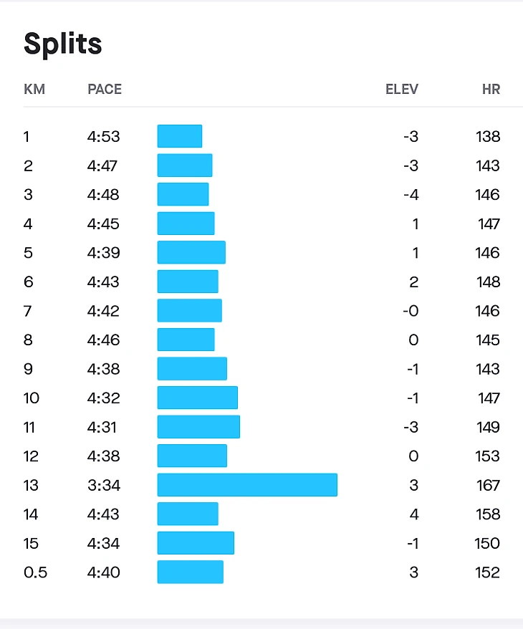
Task: Click the heart rate value 138
Action: tap(488, 137)
